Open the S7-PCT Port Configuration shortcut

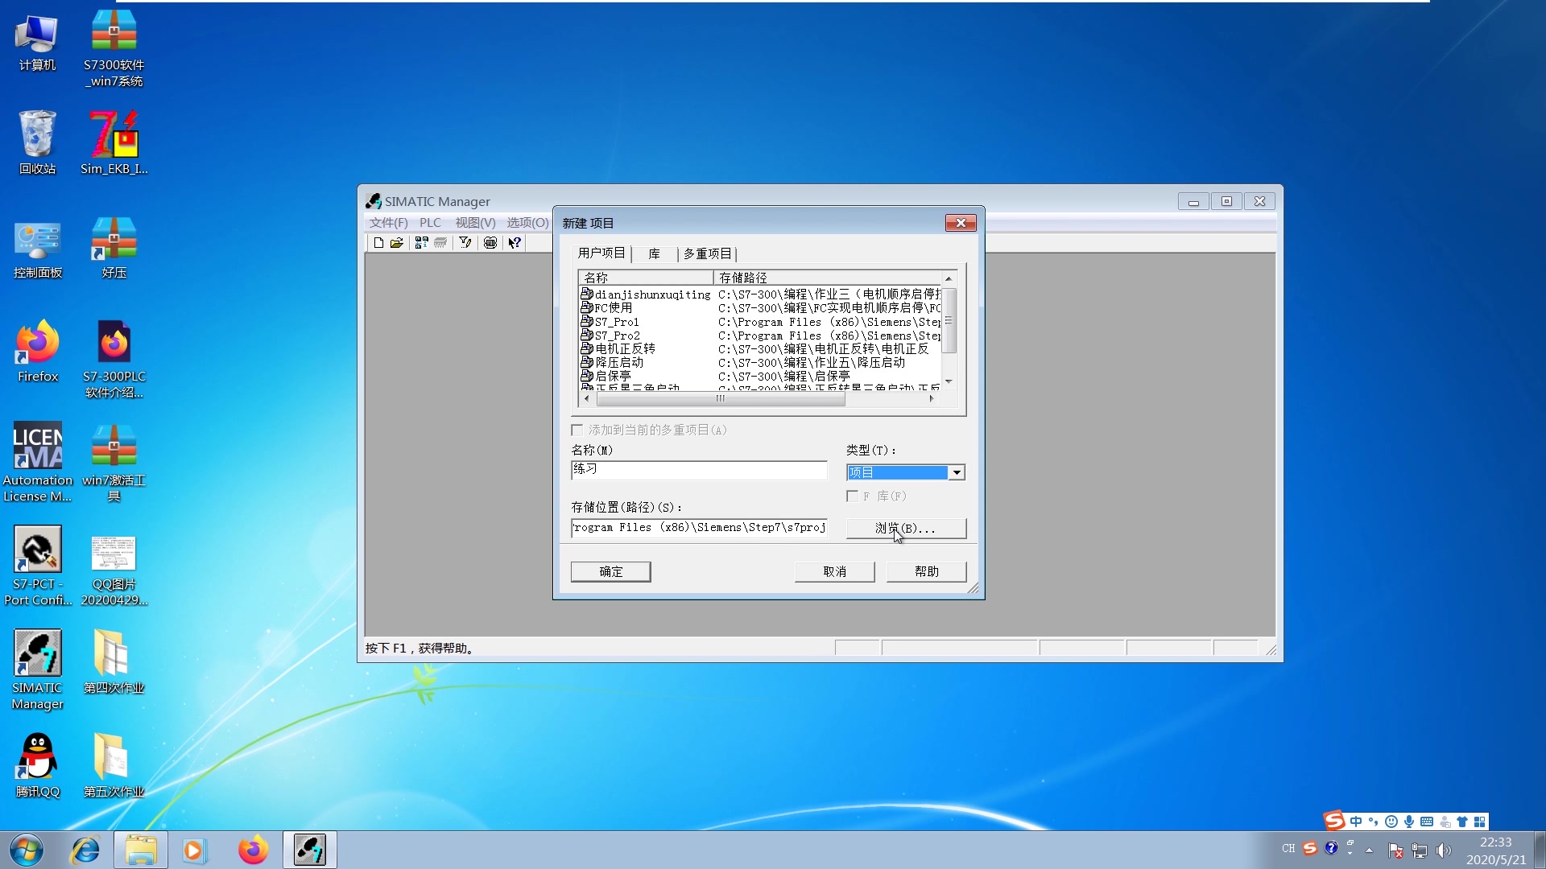coord(38,566)
